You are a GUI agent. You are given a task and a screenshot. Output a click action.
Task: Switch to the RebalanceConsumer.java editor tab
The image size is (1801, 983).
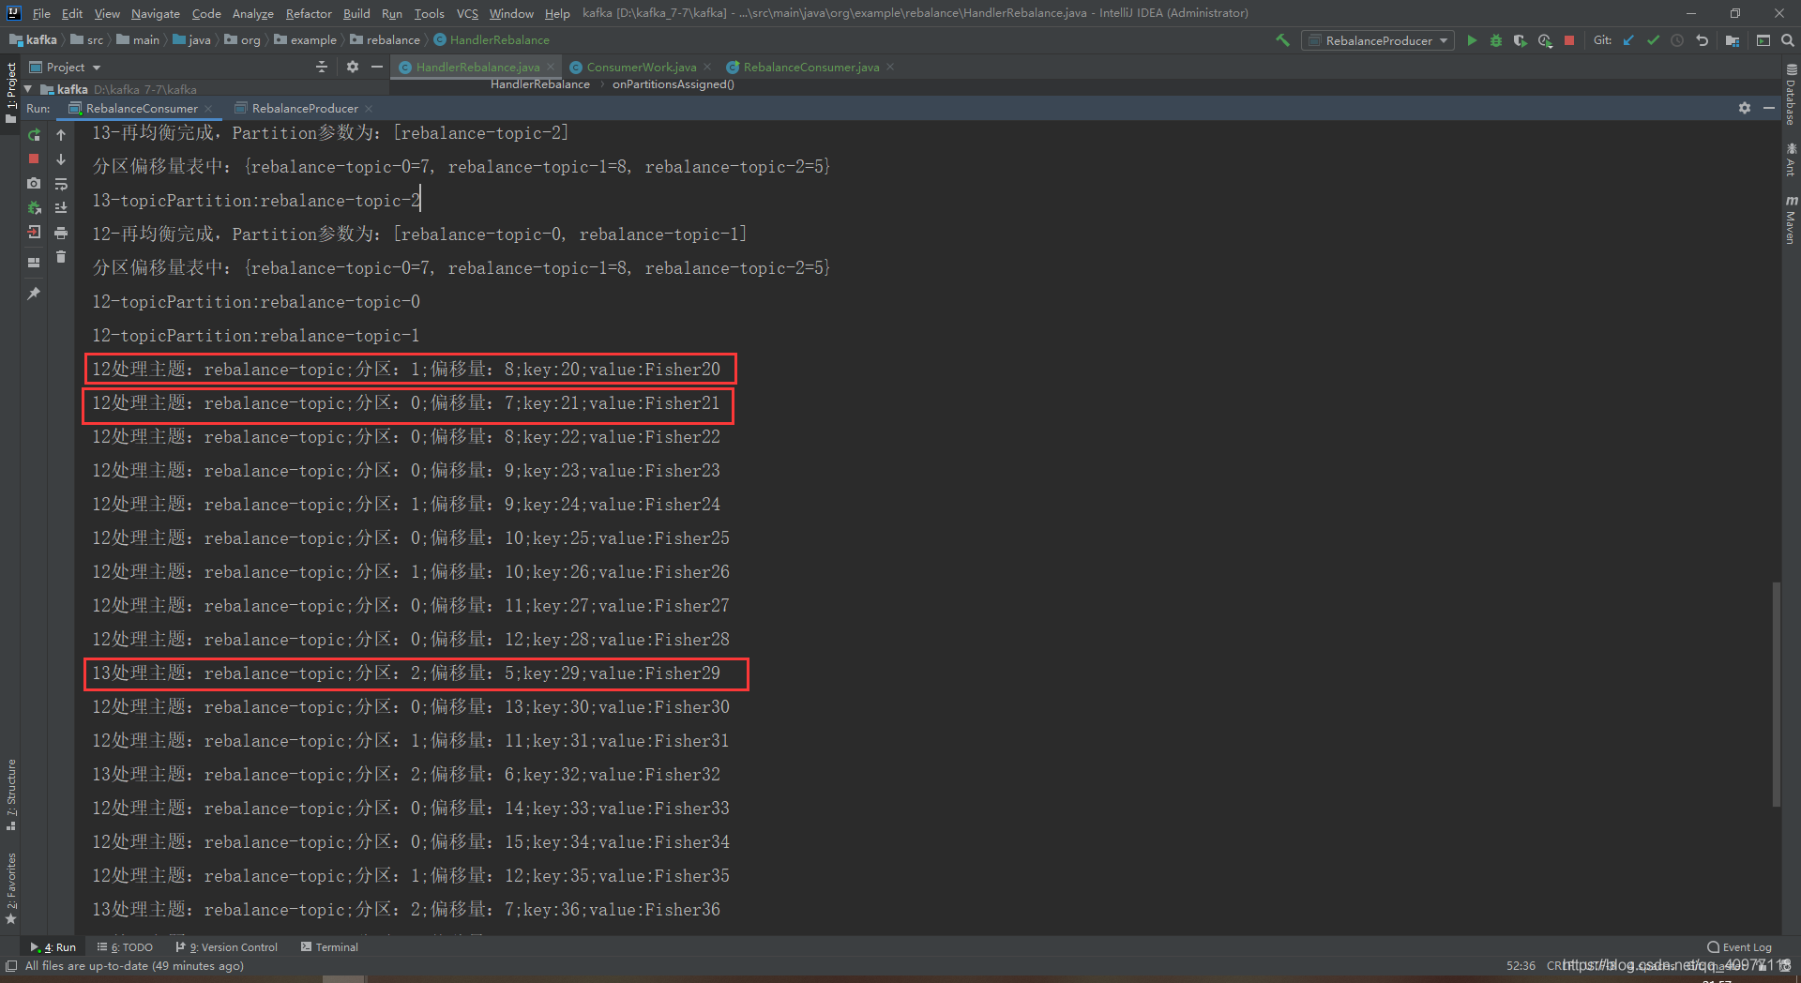[811, 67]
